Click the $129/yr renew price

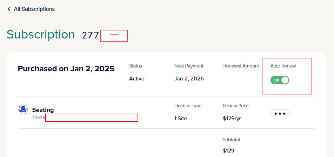point(232,119)
